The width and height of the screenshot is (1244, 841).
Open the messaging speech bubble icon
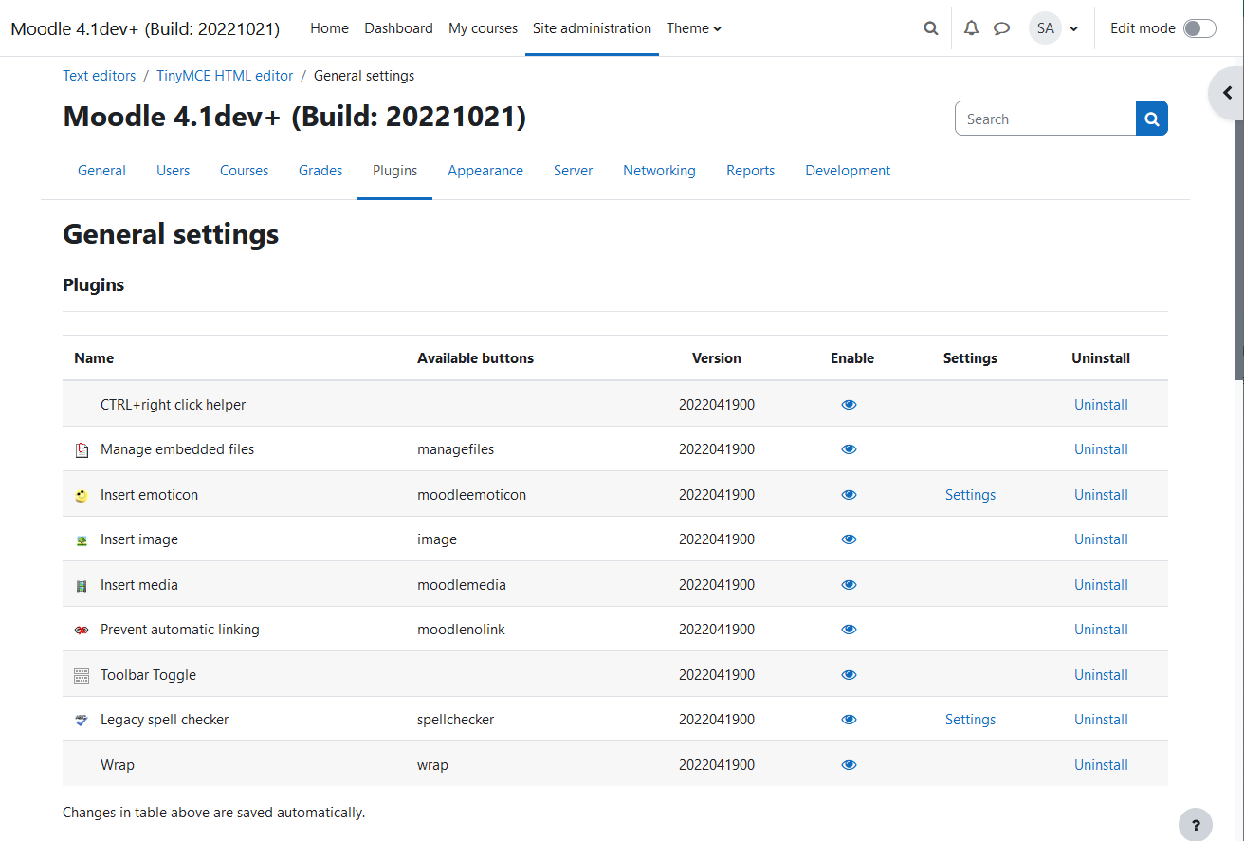(x=1001, y=28)
